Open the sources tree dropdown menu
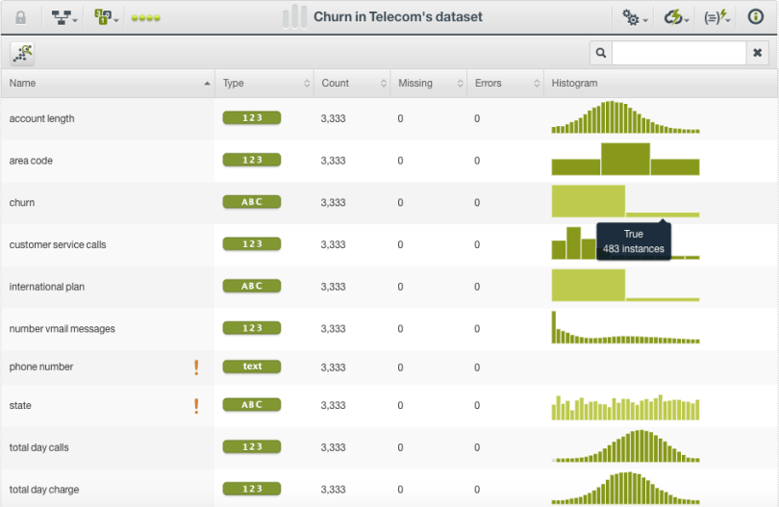This screenshot has width=779, height=507. click(64, 17)
